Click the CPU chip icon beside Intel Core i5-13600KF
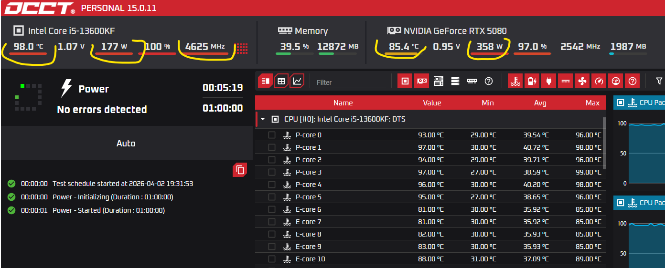Image resolution: width=665 pixels, height=268 pixels. click(x=18, y=31)
